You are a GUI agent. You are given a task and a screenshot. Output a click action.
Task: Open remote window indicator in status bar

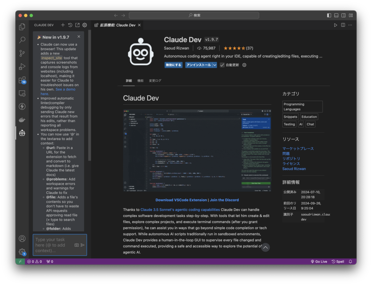[20, 261]
